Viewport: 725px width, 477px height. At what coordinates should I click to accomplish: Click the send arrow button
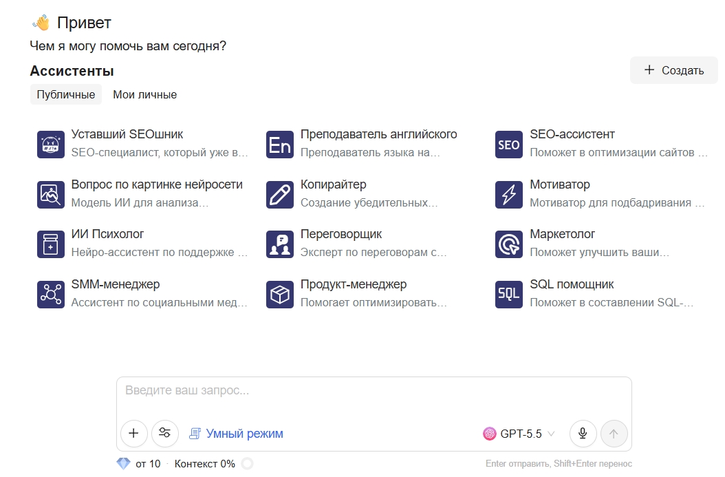coord(614,434)
